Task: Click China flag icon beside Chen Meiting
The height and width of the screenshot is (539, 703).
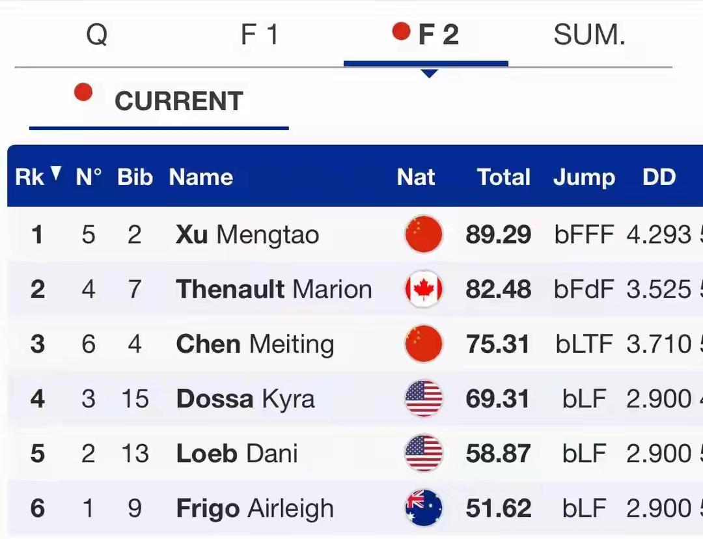Action: tap(424, 344)
